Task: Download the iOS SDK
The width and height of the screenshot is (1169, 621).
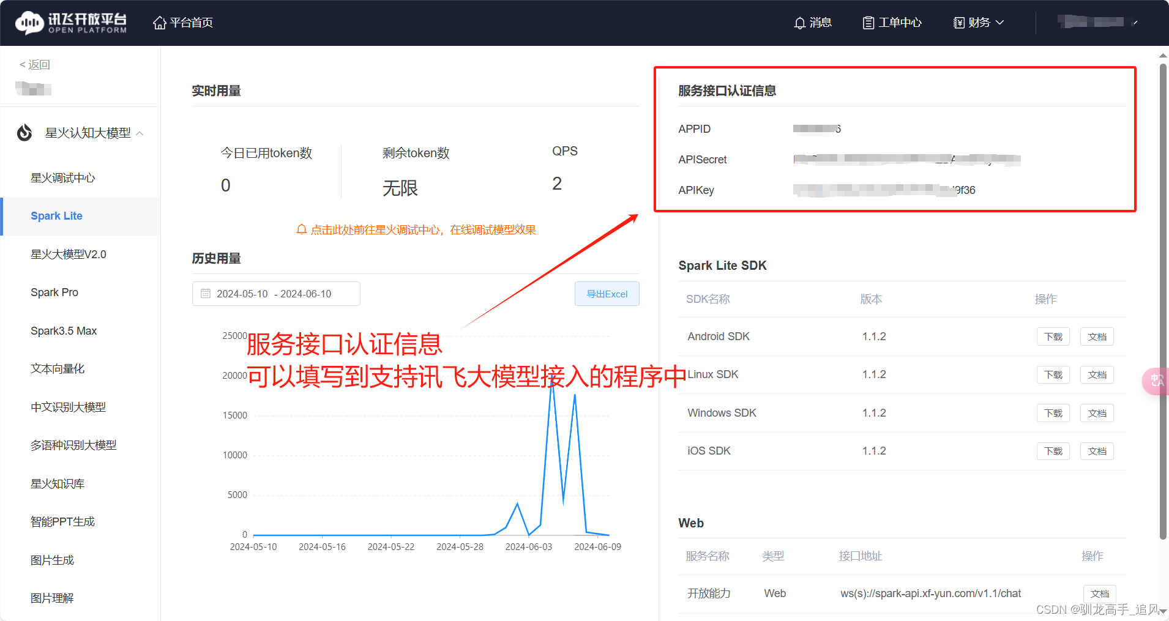Action: (x=1053, y=451)
